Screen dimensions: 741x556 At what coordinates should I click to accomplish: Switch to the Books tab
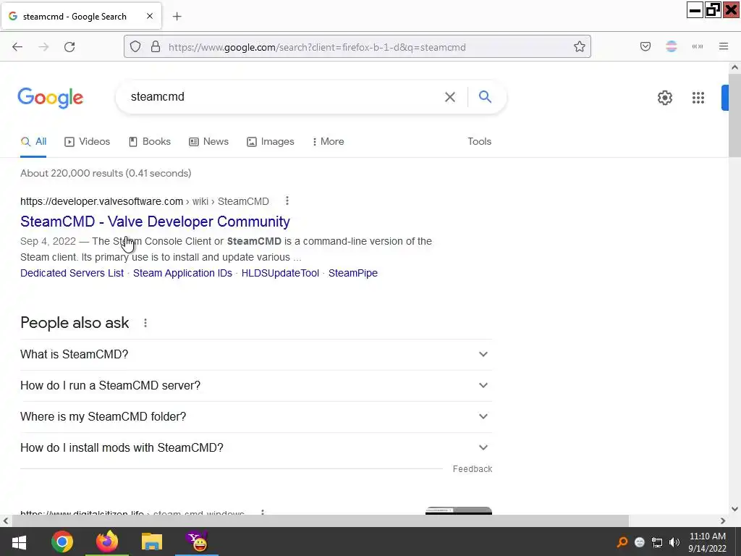click(150, 141)
